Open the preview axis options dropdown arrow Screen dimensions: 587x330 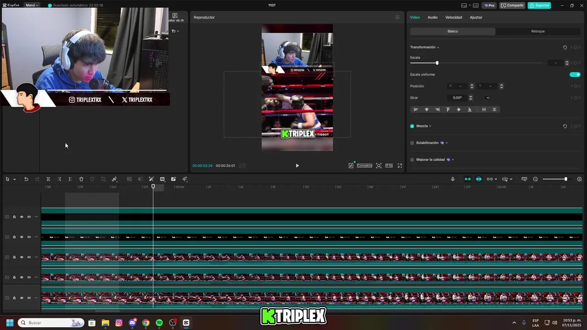coord(511,179)
